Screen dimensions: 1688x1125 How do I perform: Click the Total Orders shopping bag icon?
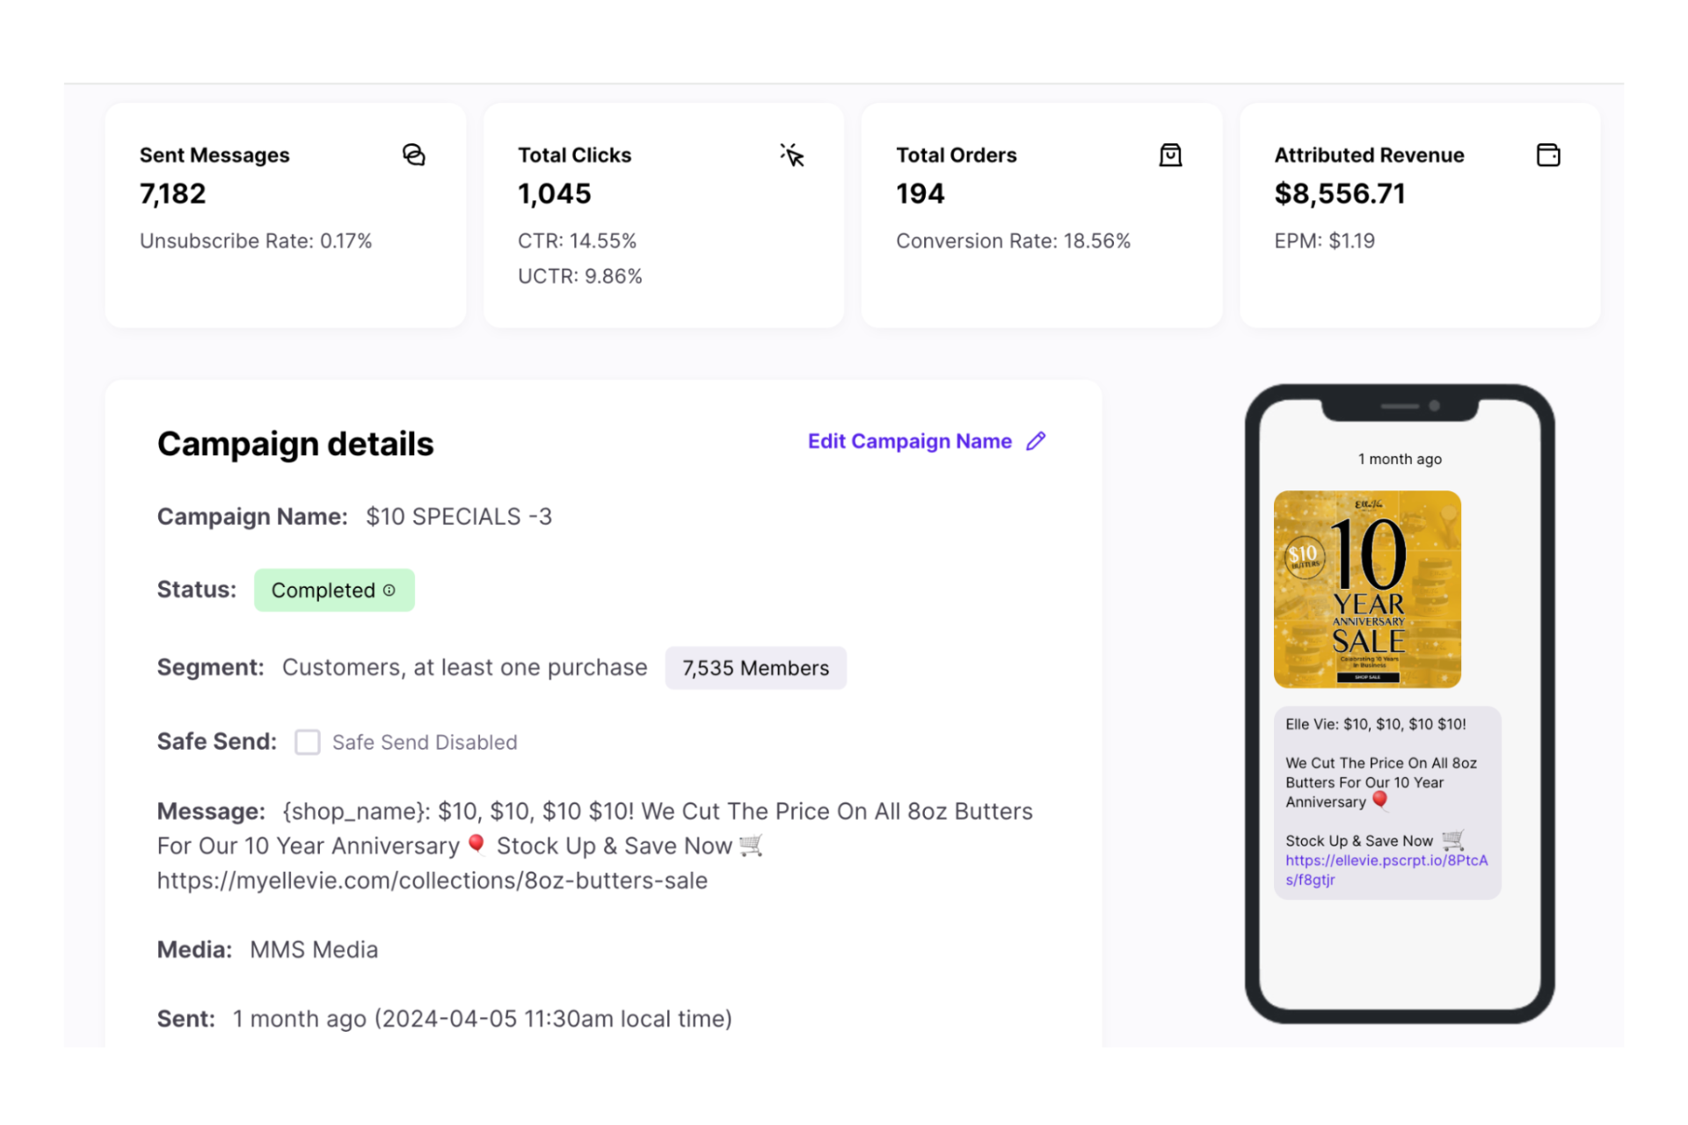pos(1170,155)
